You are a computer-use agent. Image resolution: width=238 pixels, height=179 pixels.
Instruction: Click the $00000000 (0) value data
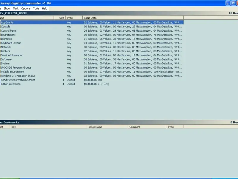93,80
